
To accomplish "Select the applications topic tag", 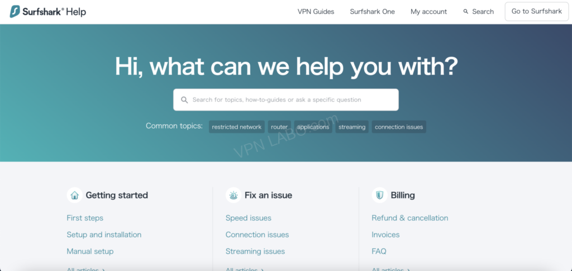I will pos(313,127).
